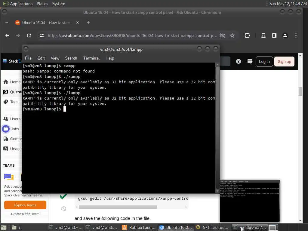
Task: Click the Home house icon
Action: coord(6,82)
